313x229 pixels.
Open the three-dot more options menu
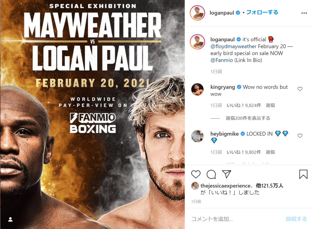click(x=304, y=13)
